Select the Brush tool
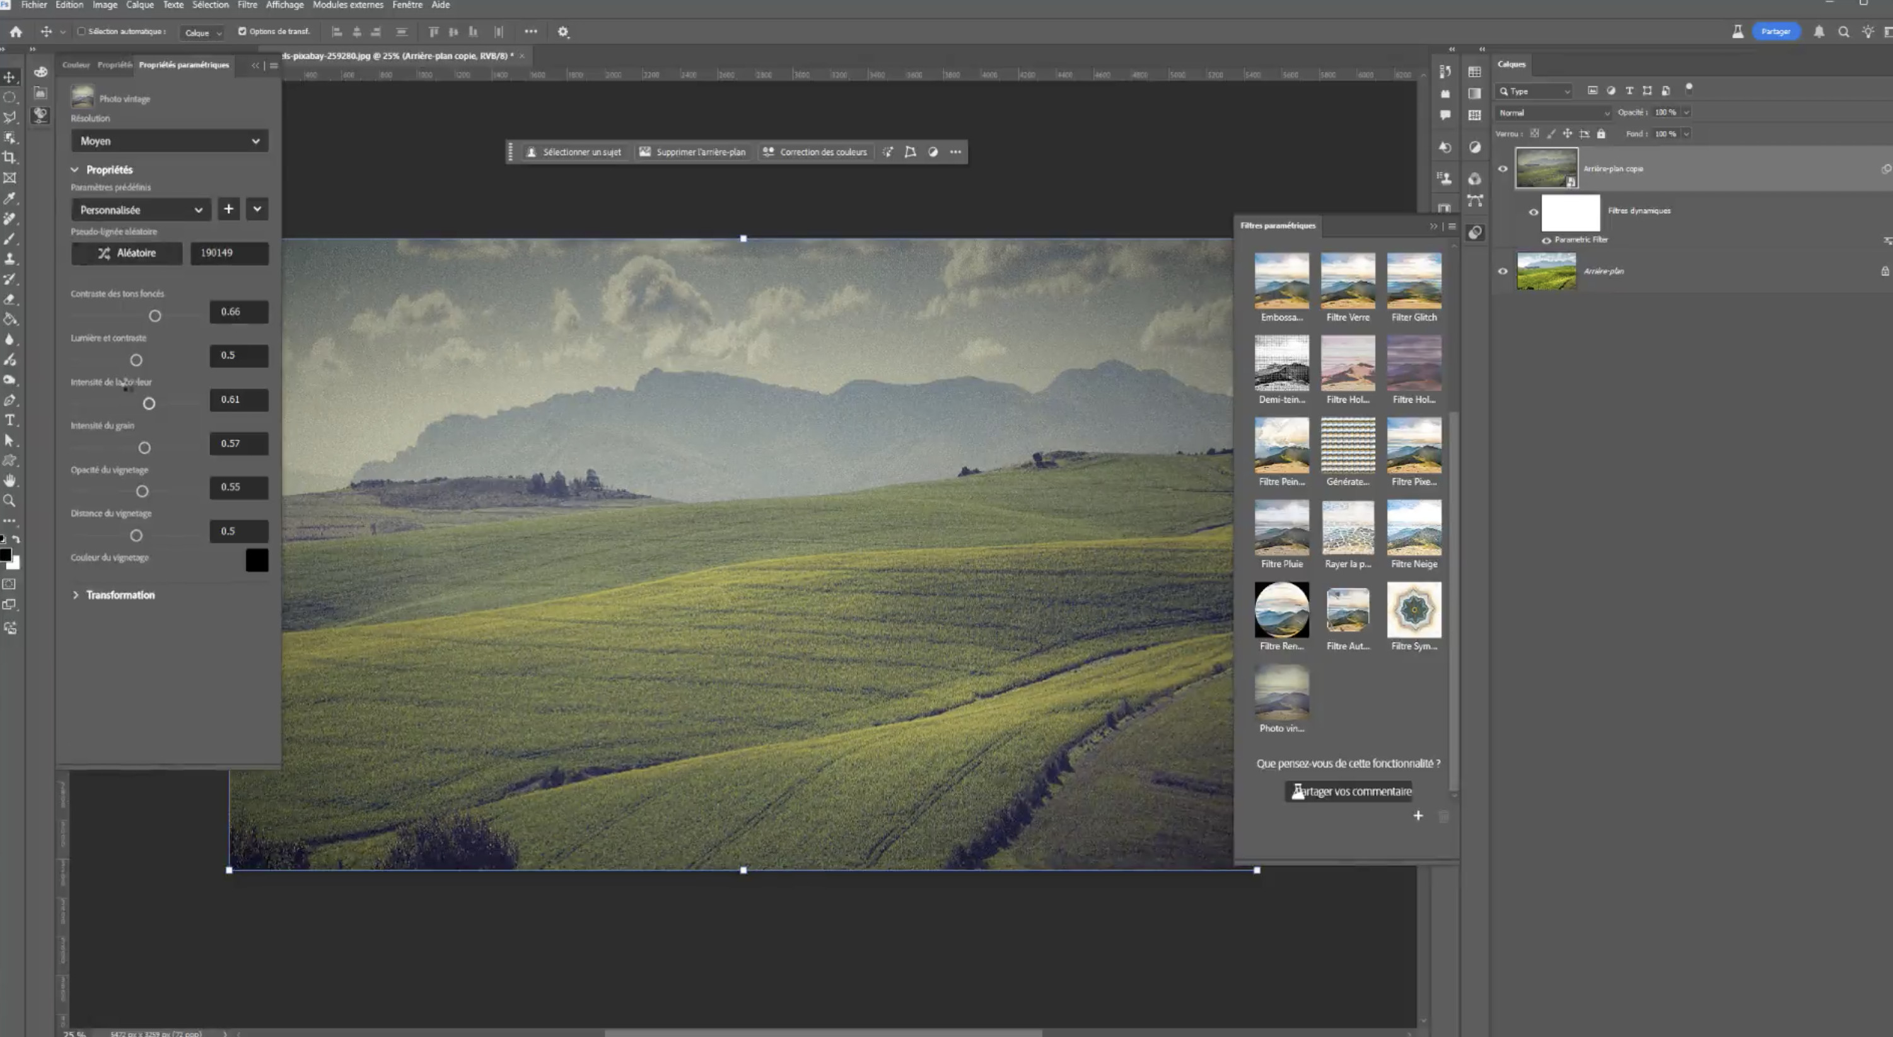This screenshot has width=1893, height=1037. pos(9,239)
